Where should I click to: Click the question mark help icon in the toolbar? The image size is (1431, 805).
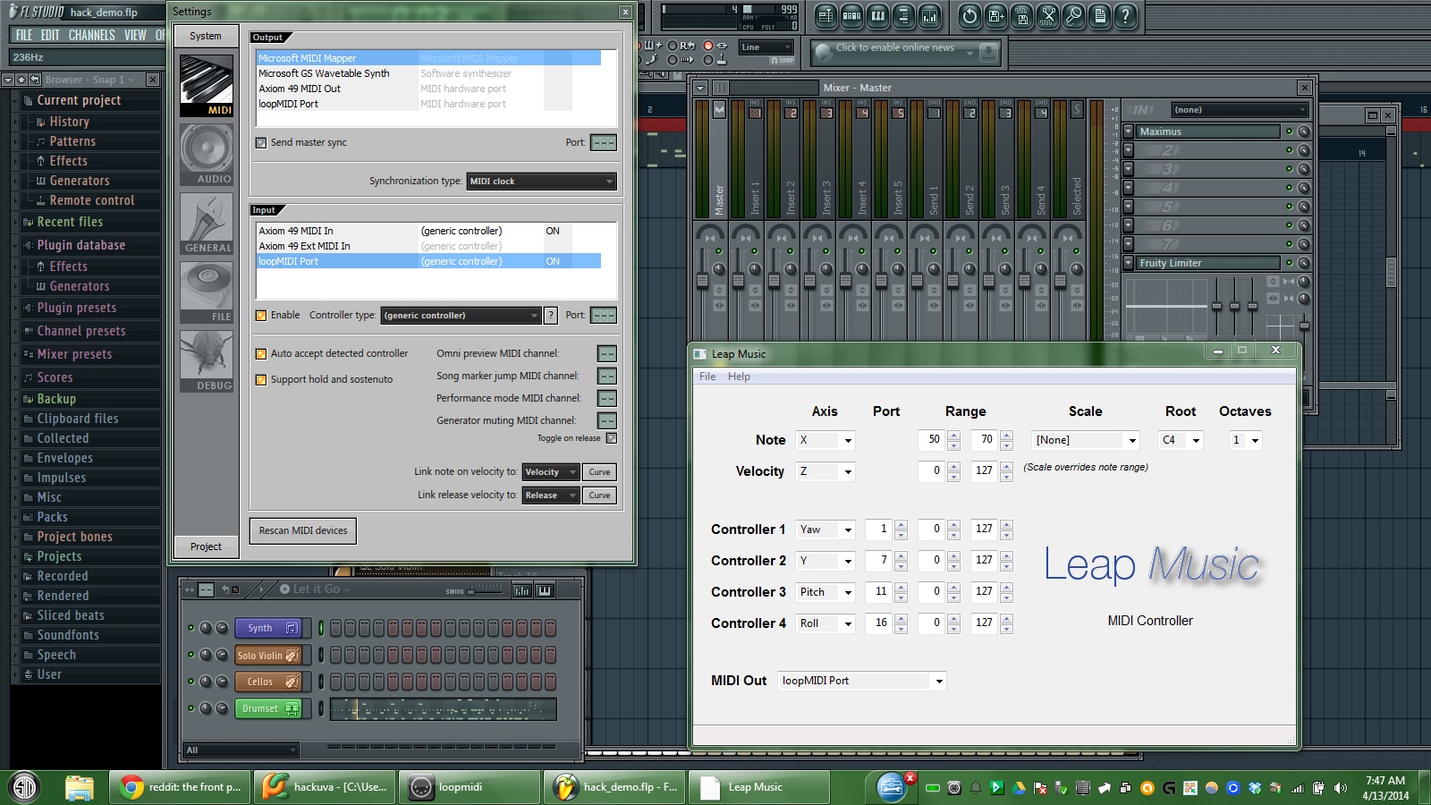pyautogui.click(x=1125, y=15)
